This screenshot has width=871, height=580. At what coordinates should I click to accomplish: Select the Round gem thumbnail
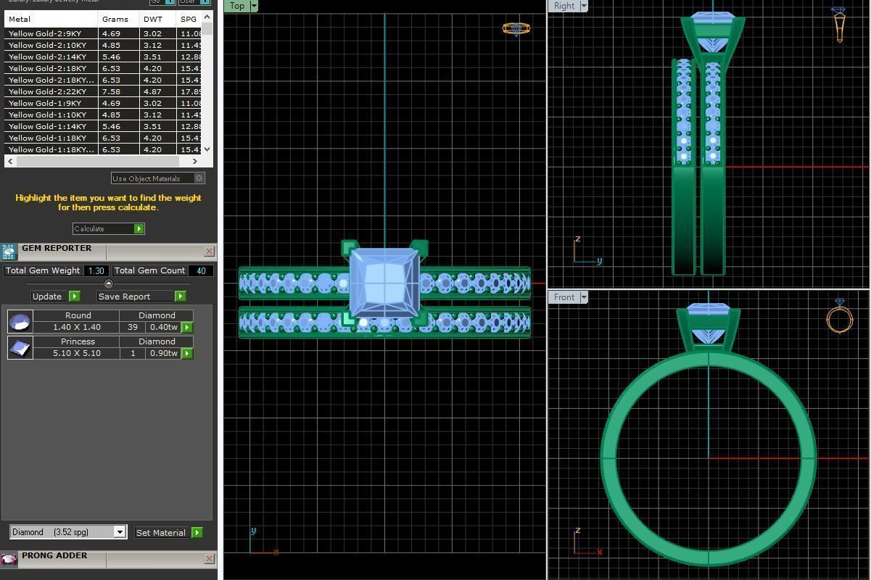click(x=20, y=321)
